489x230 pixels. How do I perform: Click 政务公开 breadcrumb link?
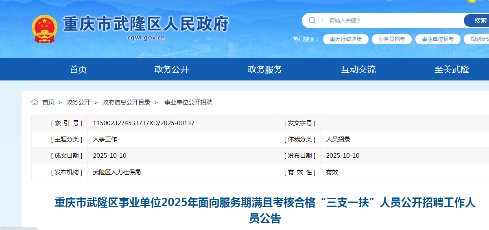78,102
